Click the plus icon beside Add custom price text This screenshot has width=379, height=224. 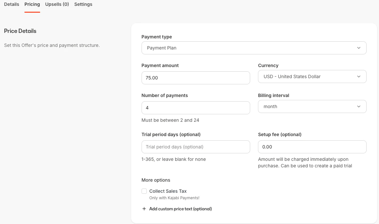144,209
